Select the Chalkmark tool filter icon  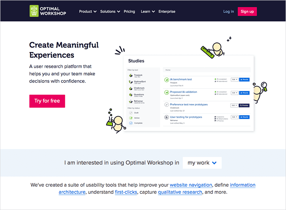click(131, 89)
